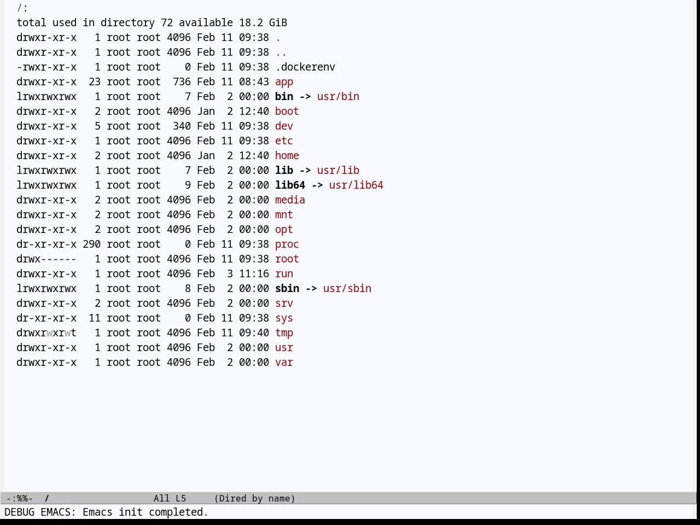The image size is (700, 525).
Task: Click '(Dired by name)' mode indicator
Action: tap(255, 498)
